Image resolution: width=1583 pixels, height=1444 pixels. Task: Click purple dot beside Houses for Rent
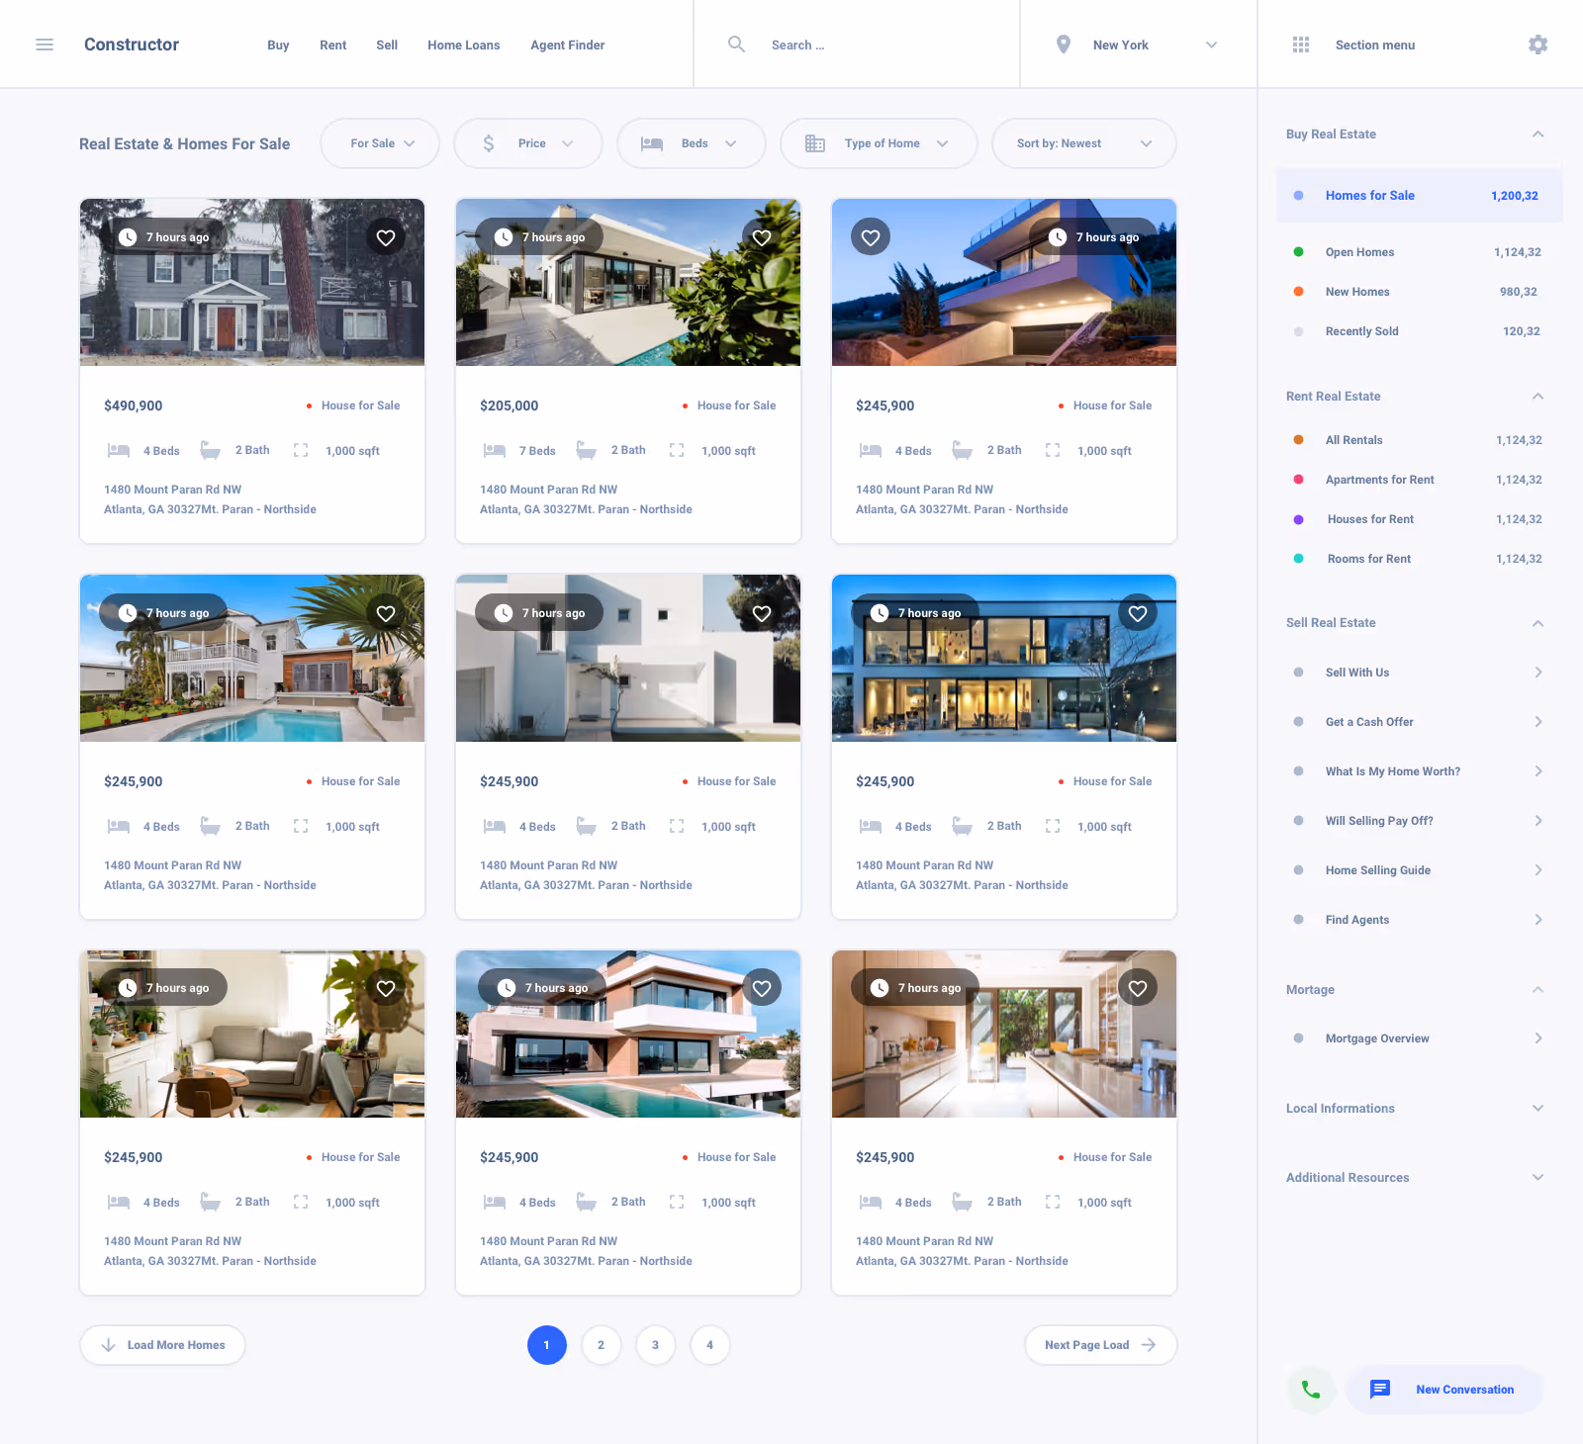pyautogui.click(x=1298, y=519)
